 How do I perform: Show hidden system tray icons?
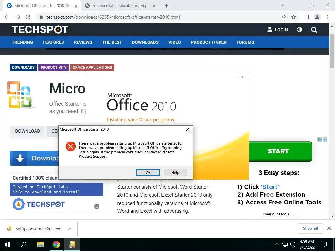click(x=277, y=244)
